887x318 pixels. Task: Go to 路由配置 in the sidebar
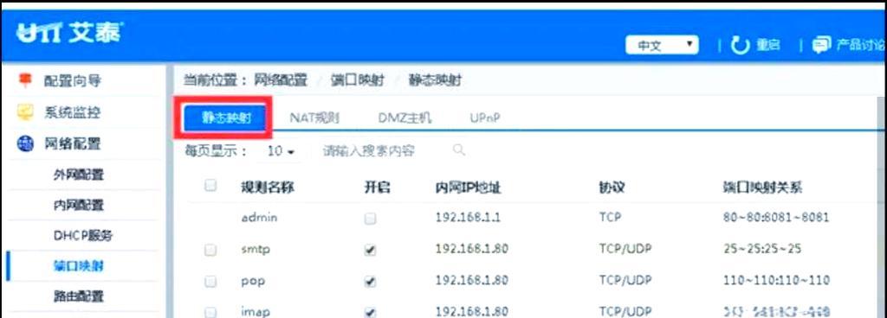[x=79, y=296]
